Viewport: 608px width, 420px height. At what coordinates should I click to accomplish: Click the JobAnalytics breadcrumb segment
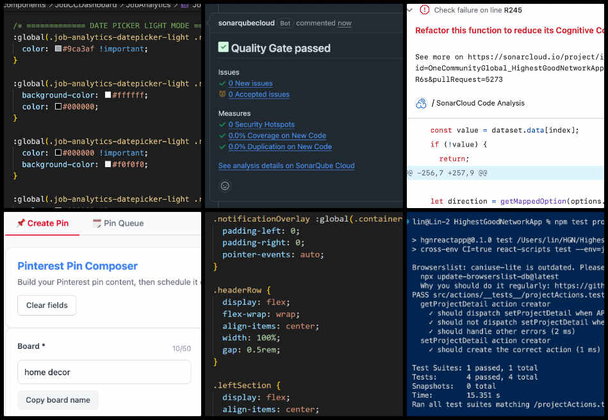click(x=148, y=5)
